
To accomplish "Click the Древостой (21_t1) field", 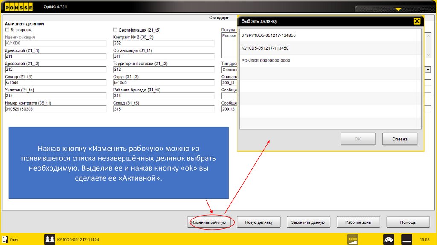I will pos(55,56).
